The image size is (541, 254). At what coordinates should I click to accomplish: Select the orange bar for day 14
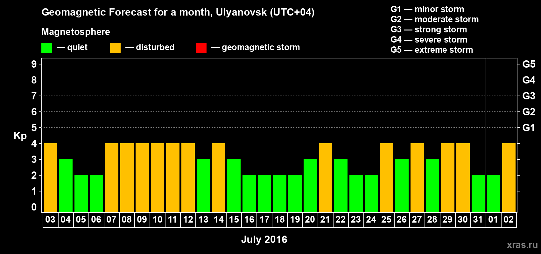[x=219, y=178]
